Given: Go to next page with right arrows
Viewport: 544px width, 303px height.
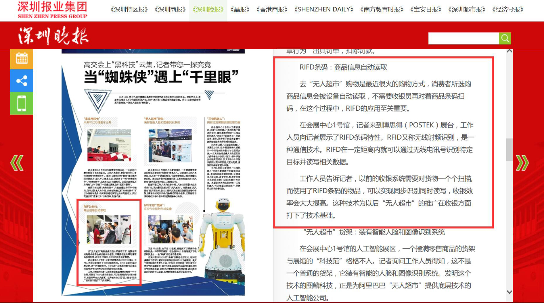Looking at the screenshot, I should [x=522, y=163].
